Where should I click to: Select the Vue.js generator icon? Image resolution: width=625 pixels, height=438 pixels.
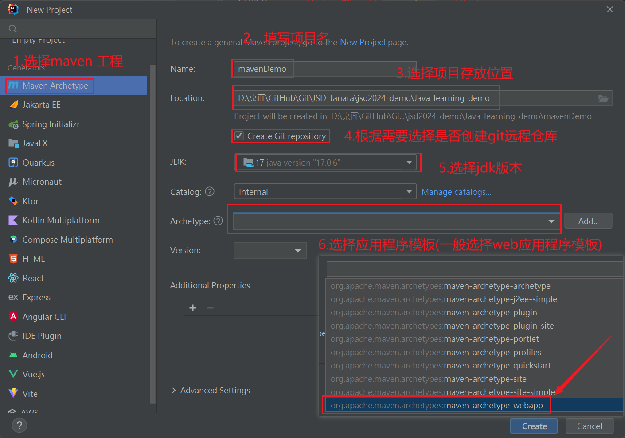tap(14, 374)
